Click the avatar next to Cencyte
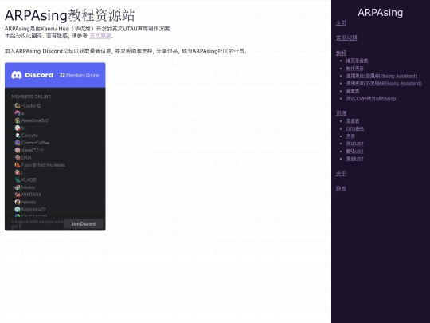The height and width of the screenshot is (323, 430). pyautogui.click(x=18, y=136)
